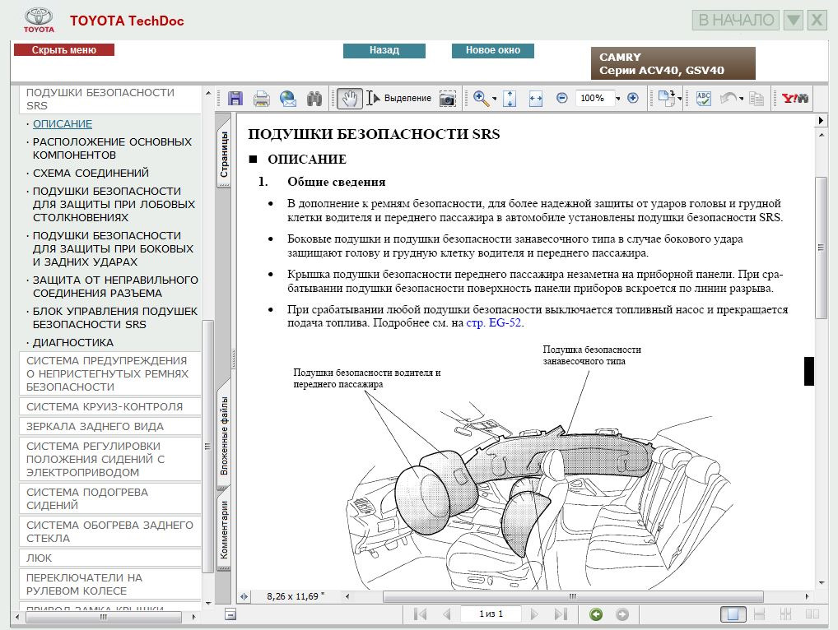
Task: Open the binoculars search tool
Action: click(x=314, y=99)
